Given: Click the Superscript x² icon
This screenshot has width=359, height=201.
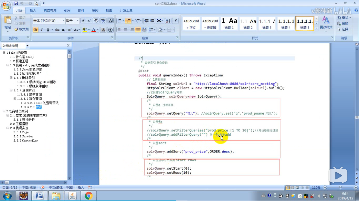Looking at the screenshot, I should coord(69,30).
